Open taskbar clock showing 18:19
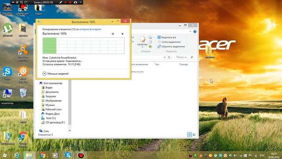 click(273, 155)
